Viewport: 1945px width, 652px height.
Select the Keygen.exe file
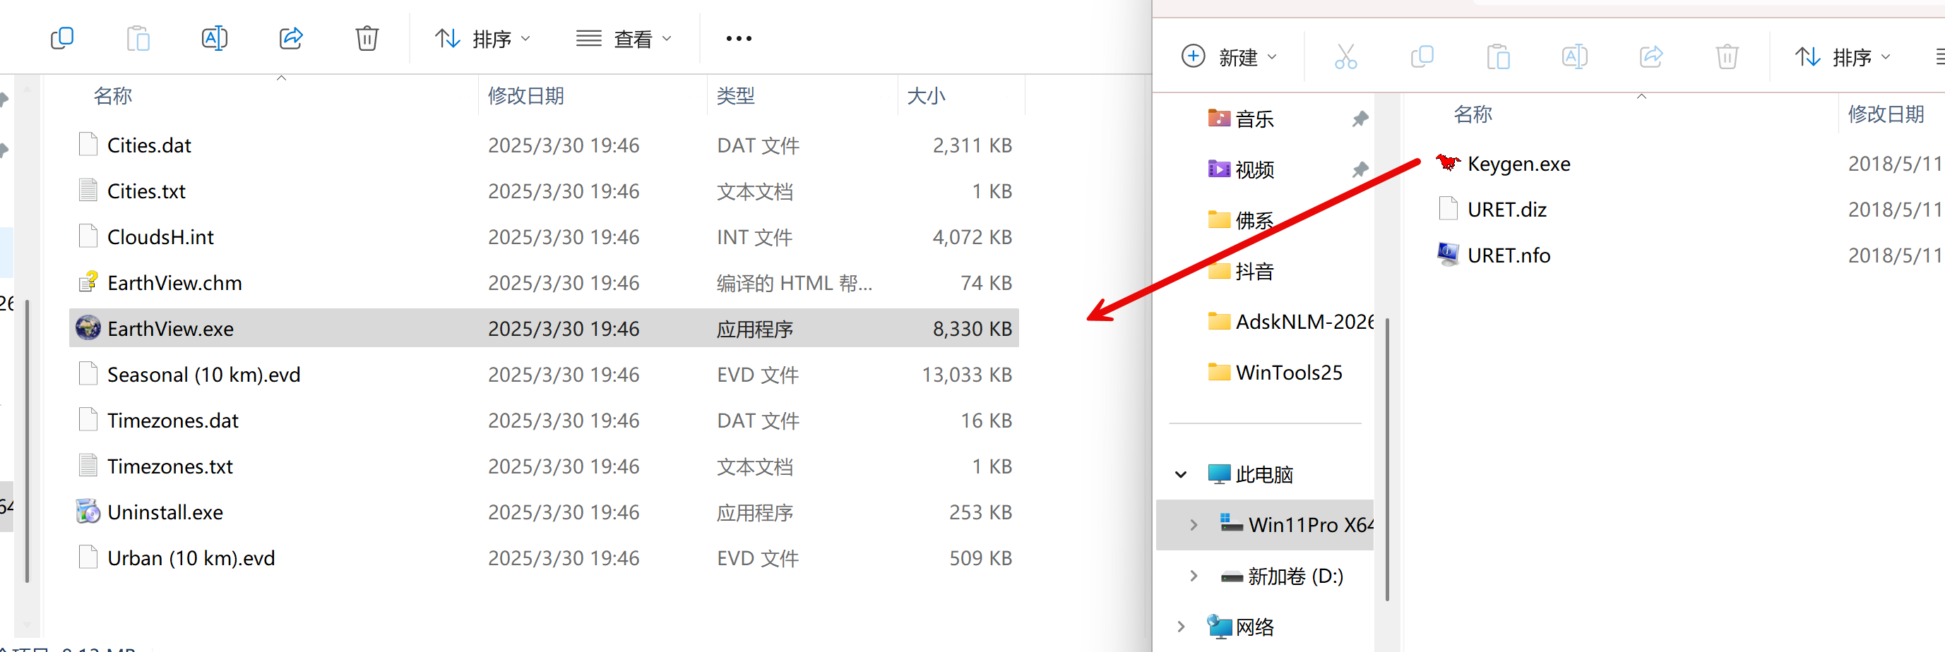1518,164
